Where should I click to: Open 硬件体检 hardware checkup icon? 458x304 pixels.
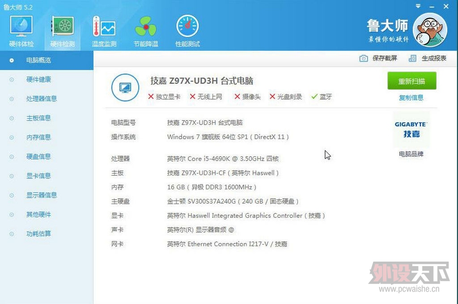[x=21, y=31]
